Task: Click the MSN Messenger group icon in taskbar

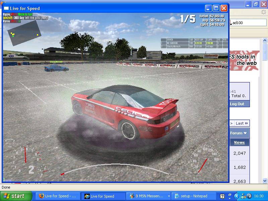Action: click(132, 196)
